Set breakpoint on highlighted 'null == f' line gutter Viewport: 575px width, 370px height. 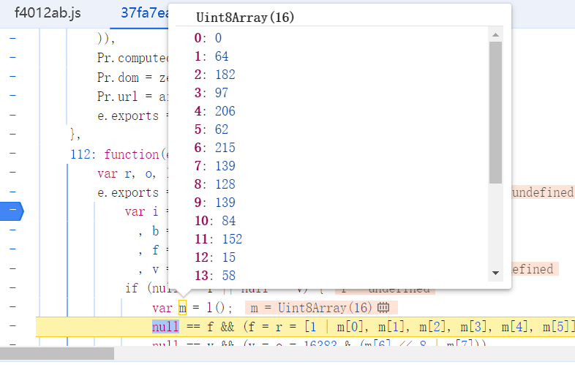12,326
